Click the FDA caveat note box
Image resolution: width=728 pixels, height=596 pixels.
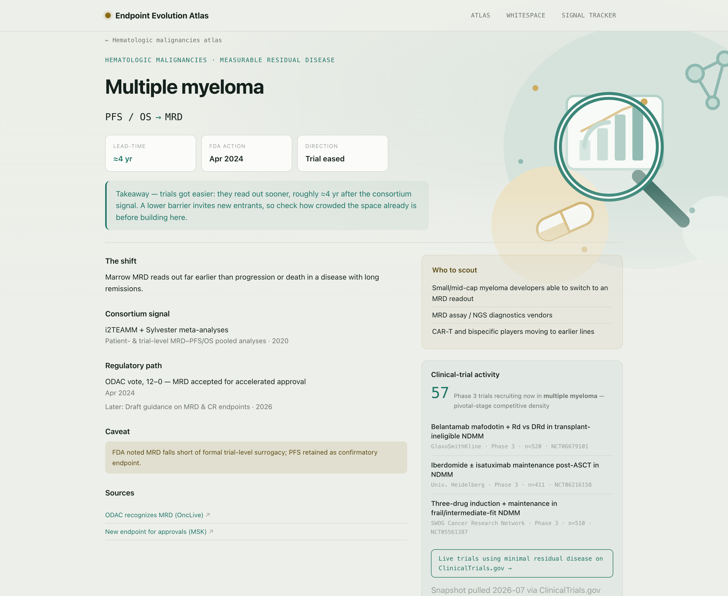pos(256,458)
